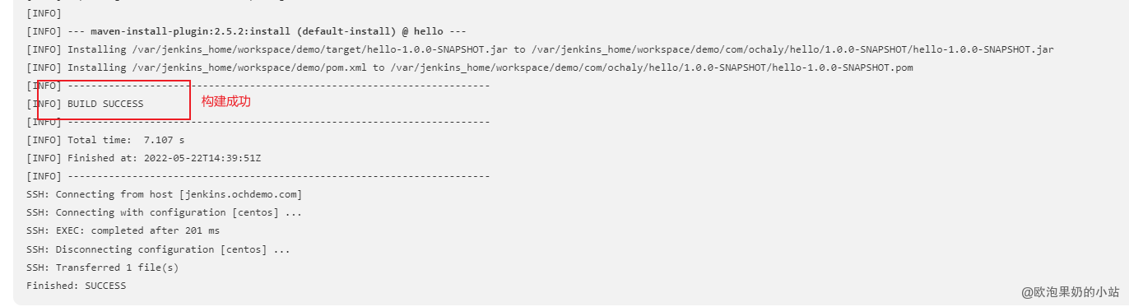Click the Finished: SUCCESS final line
This screenshot has width=1129, height=307.
[x=77, y=285]
